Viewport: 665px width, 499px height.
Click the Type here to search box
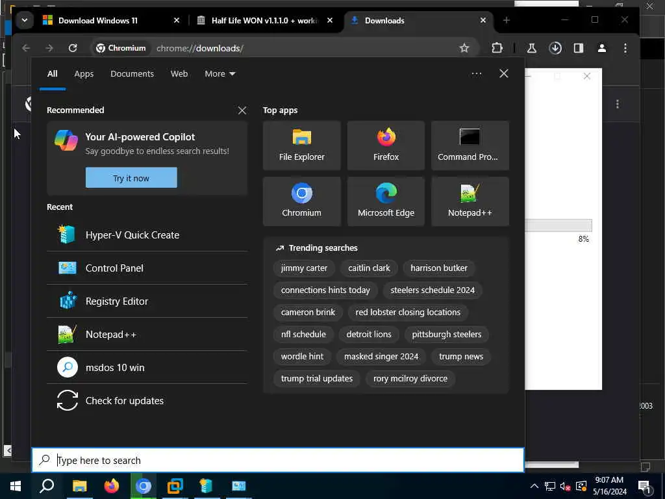278,460
